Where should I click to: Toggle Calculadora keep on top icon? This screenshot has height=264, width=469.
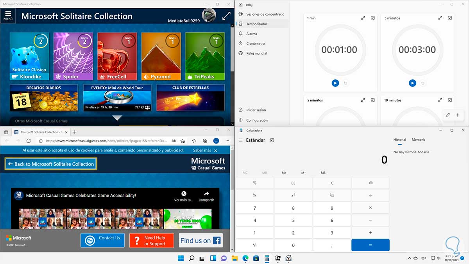tap(272, 140)
